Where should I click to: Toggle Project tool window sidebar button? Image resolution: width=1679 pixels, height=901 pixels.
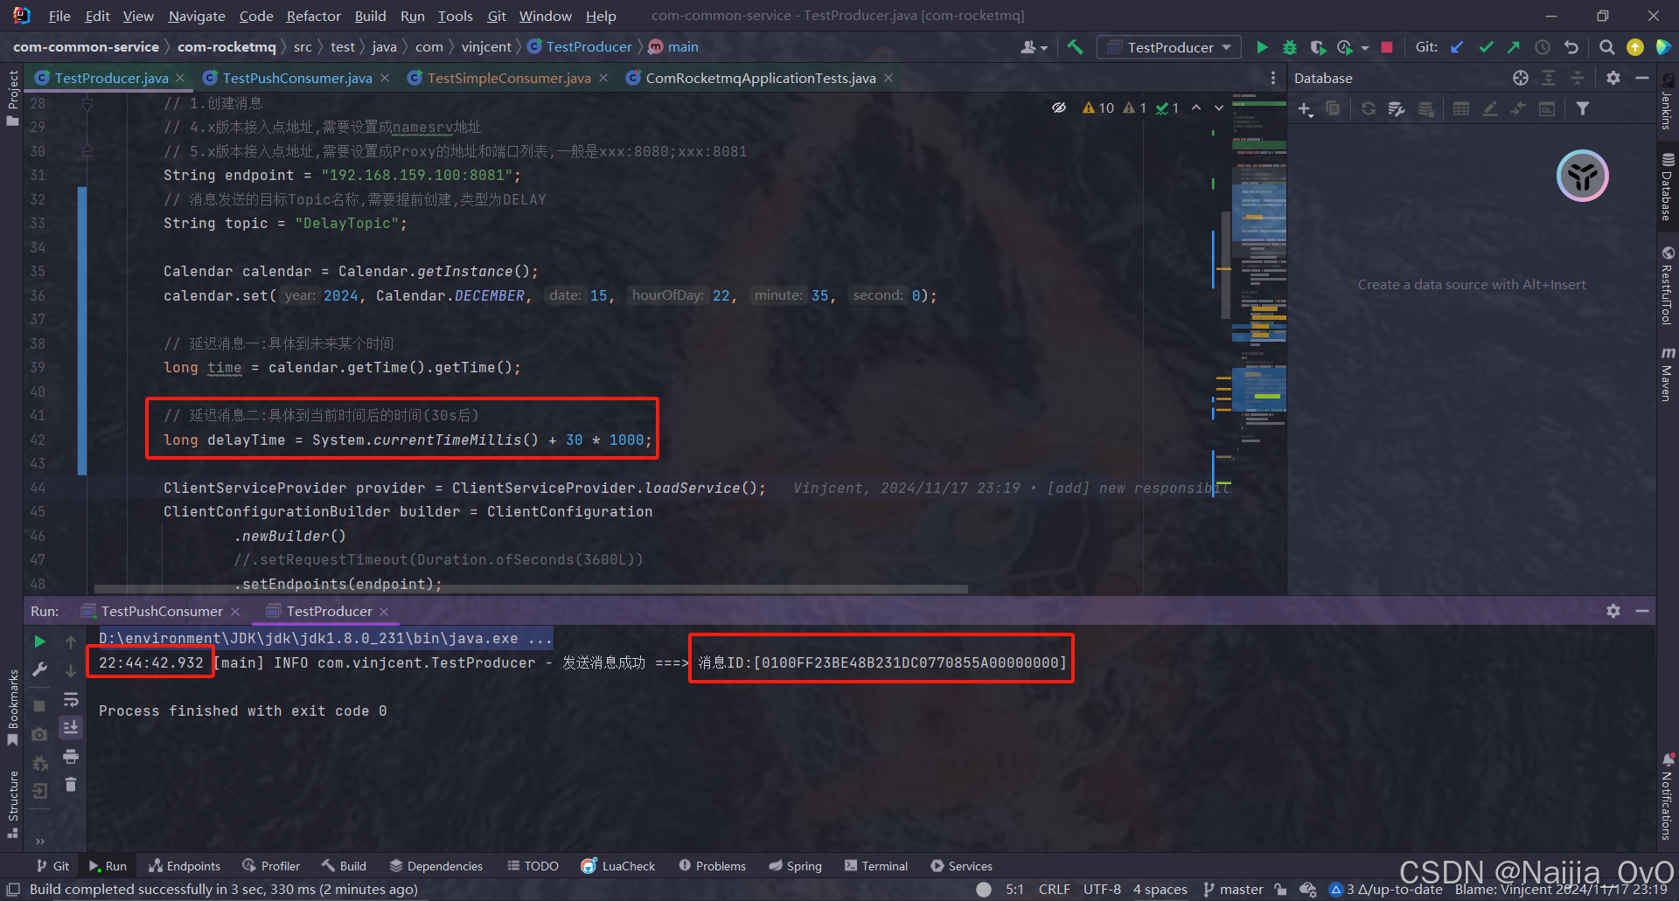(12, 96)
